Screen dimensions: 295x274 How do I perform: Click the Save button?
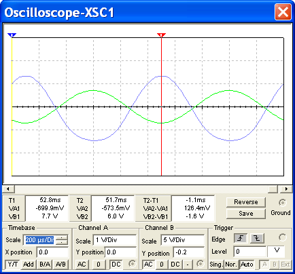[x=246, y=214]
